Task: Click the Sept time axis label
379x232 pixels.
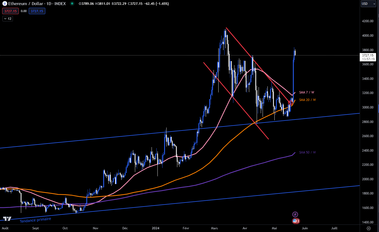Action: click(x=35, y=228)
